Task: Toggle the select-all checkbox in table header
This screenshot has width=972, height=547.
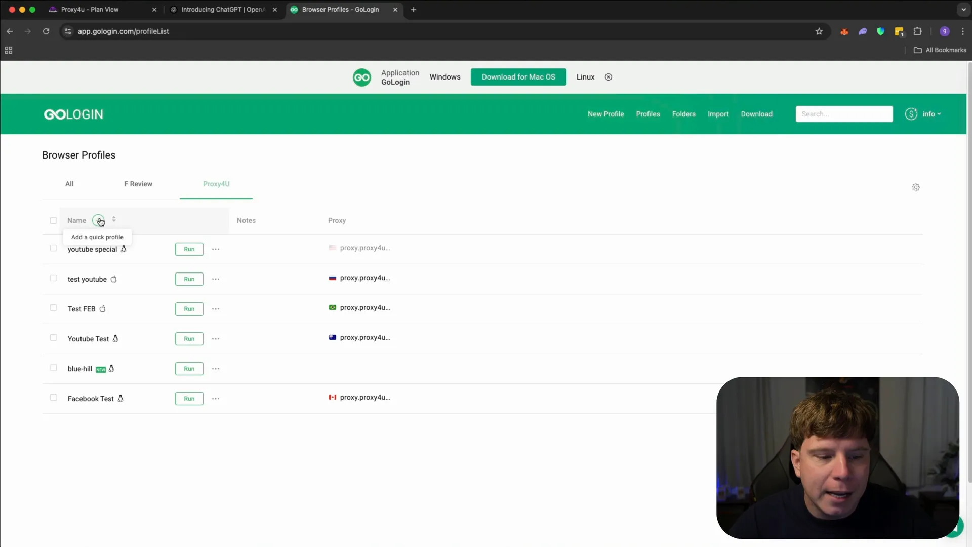Action: (x=53, y=220)
